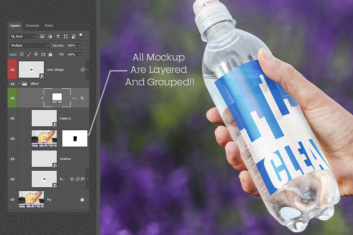Select the 'Layer 1' thumbnail
The width and height of the screenshot is (353, 235).
pyautogui.click(x=44, y=118)
